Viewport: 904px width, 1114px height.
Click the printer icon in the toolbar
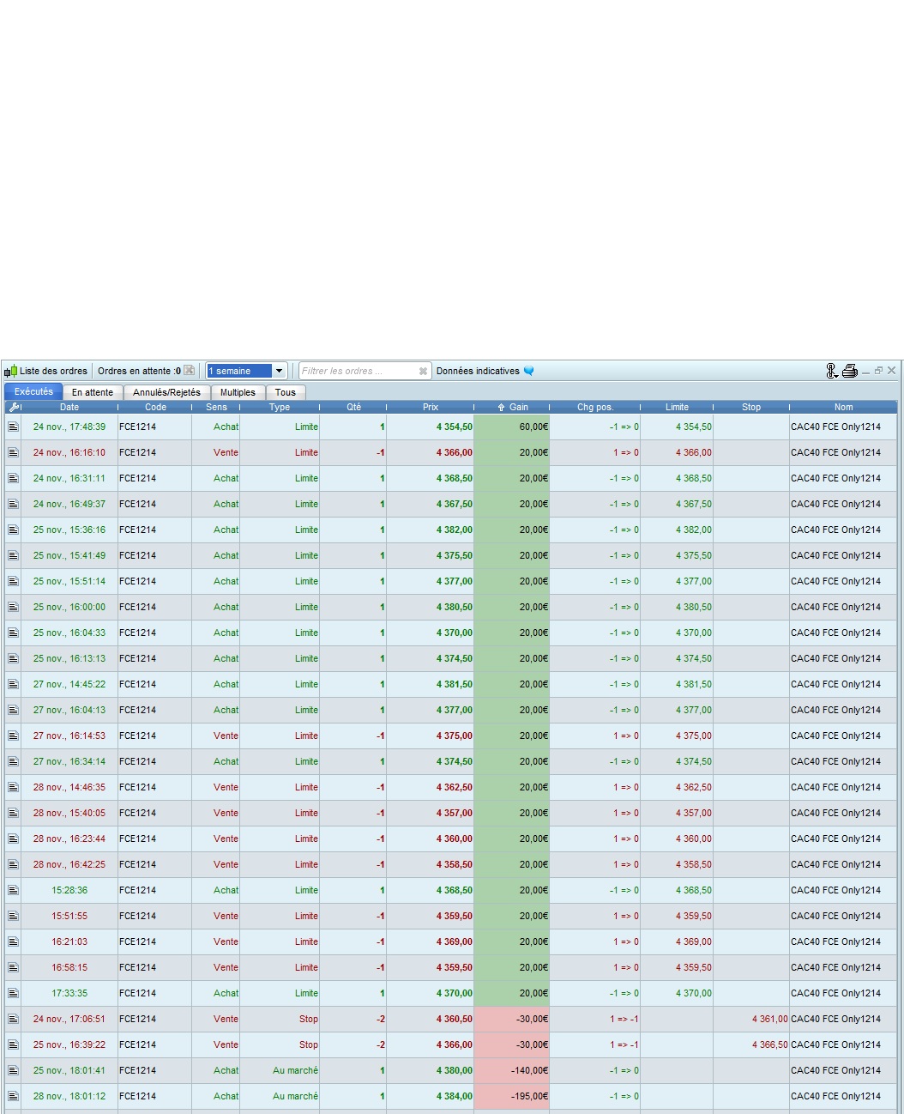pyautogui.click(x=849, y=371)
